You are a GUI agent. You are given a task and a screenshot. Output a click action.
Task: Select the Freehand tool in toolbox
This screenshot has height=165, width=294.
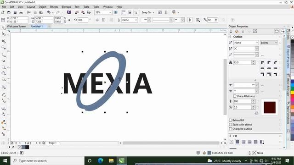point(3,55)
